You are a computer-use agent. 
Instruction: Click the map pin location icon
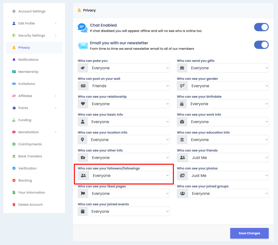point(83,139)
